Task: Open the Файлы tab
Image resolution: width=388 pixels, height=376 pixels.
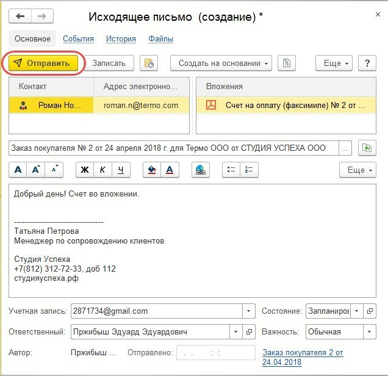Action: coord(160,39)
